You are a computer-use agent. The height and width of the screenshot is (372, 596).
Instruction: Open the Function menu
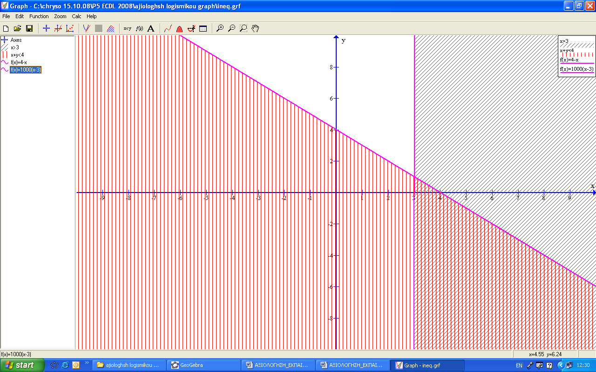click(39, 16)
